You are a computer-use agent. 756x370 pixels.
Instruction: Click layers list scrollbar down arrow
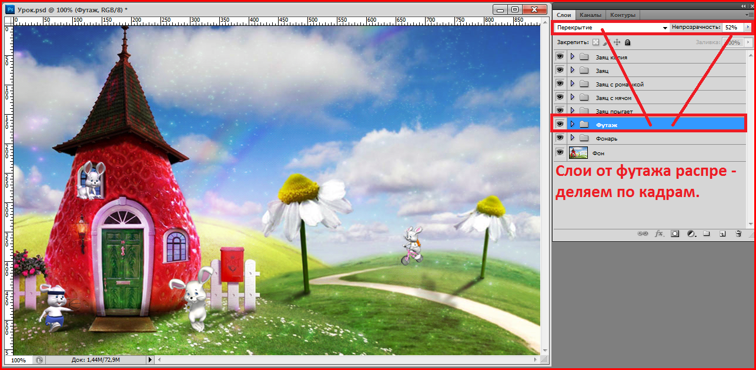pos(751,223)
